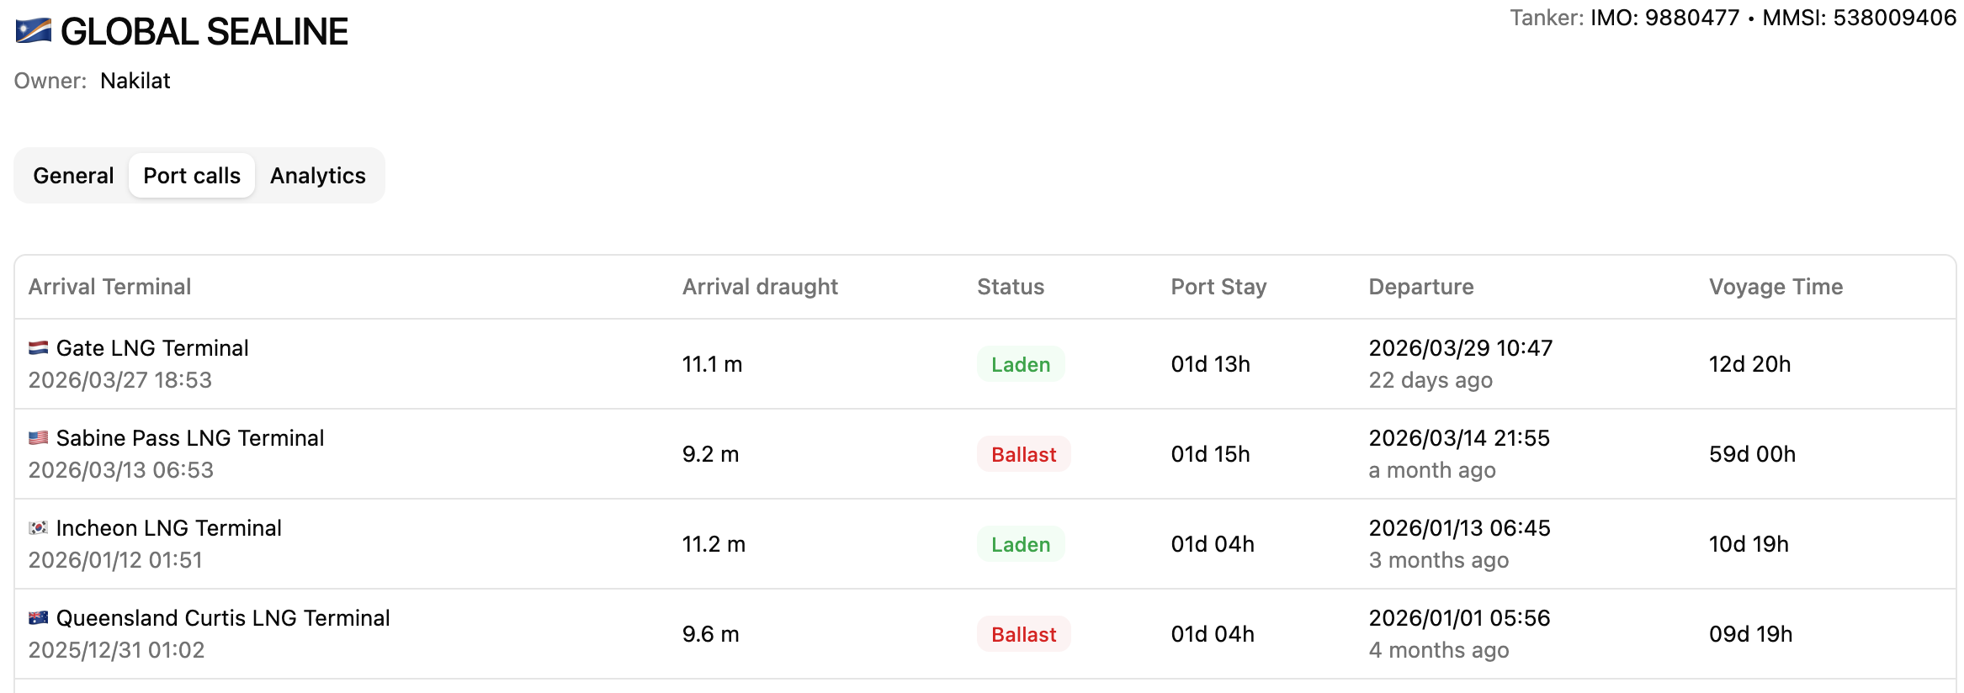Click the Voyage Time column header
The width and height of the screenshot is (1964, 693).
pos(1776,287)
